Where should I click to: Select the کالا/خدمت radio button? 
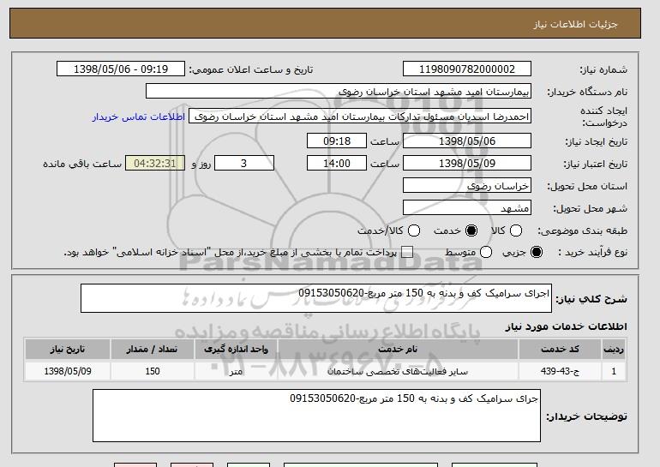(x=414, y=231)
